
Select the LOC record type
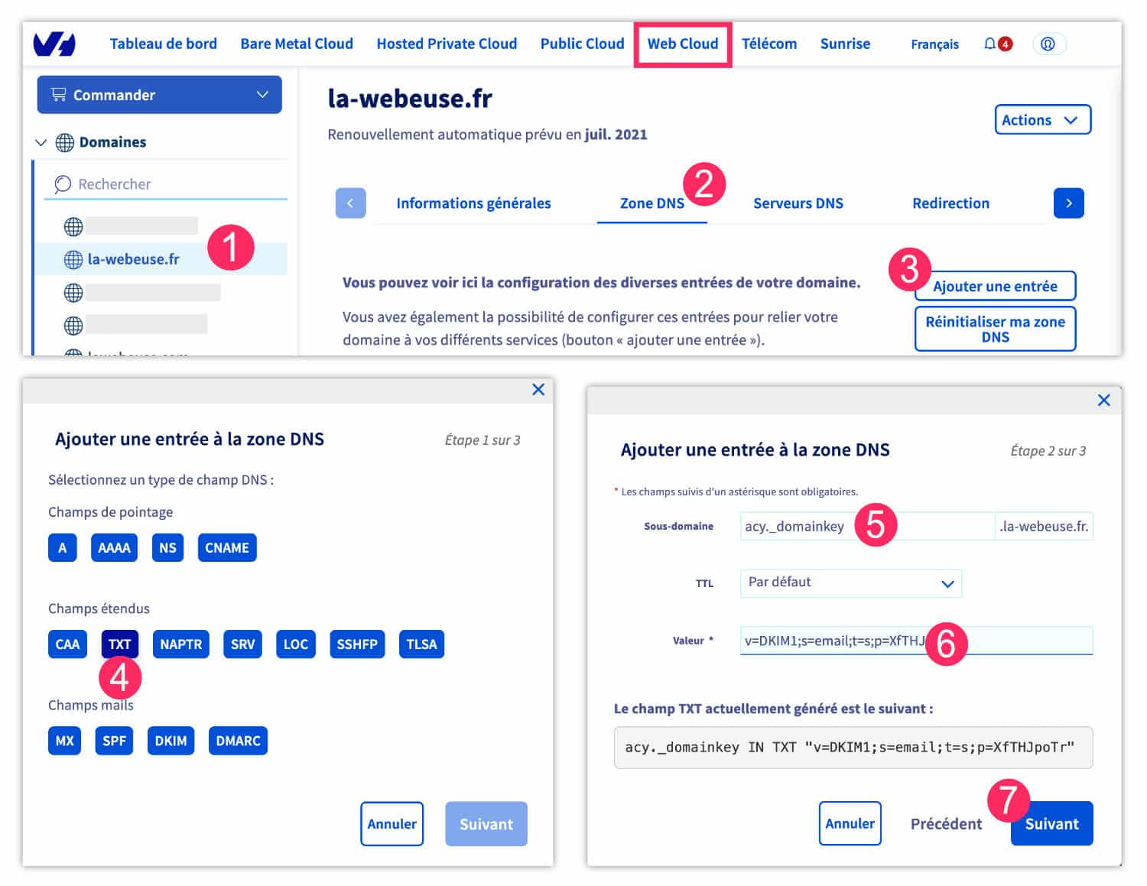296,644
